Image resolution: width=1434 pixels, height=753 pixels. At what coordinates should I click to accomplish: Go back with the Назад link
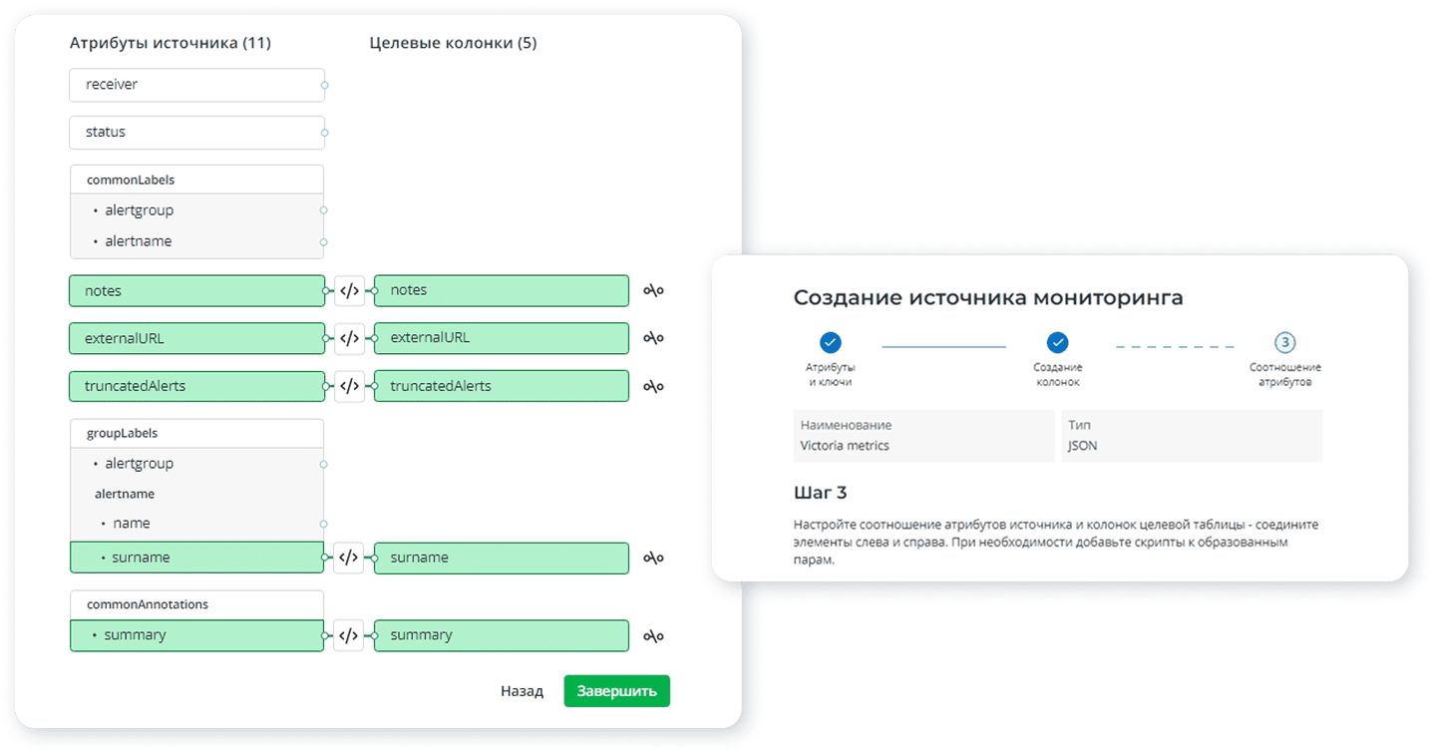522,691
